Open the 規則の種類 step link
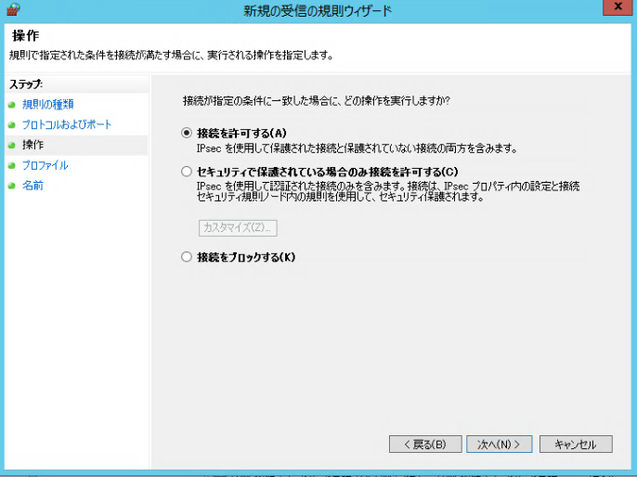The image size is (637, 477). (x=48, y=104)
